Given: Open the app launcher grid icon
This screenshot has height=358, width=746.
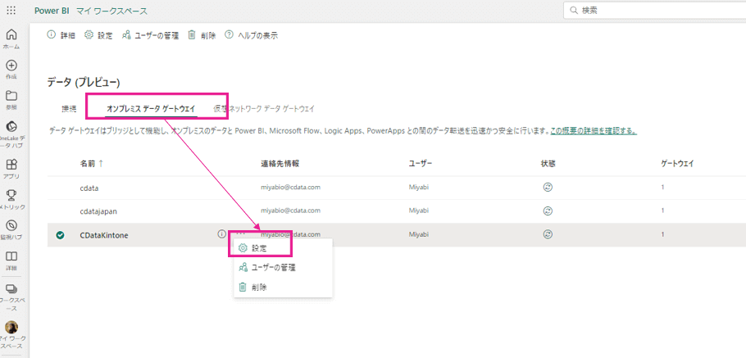Looking at the screenshot, I should [x=11, y=11].
